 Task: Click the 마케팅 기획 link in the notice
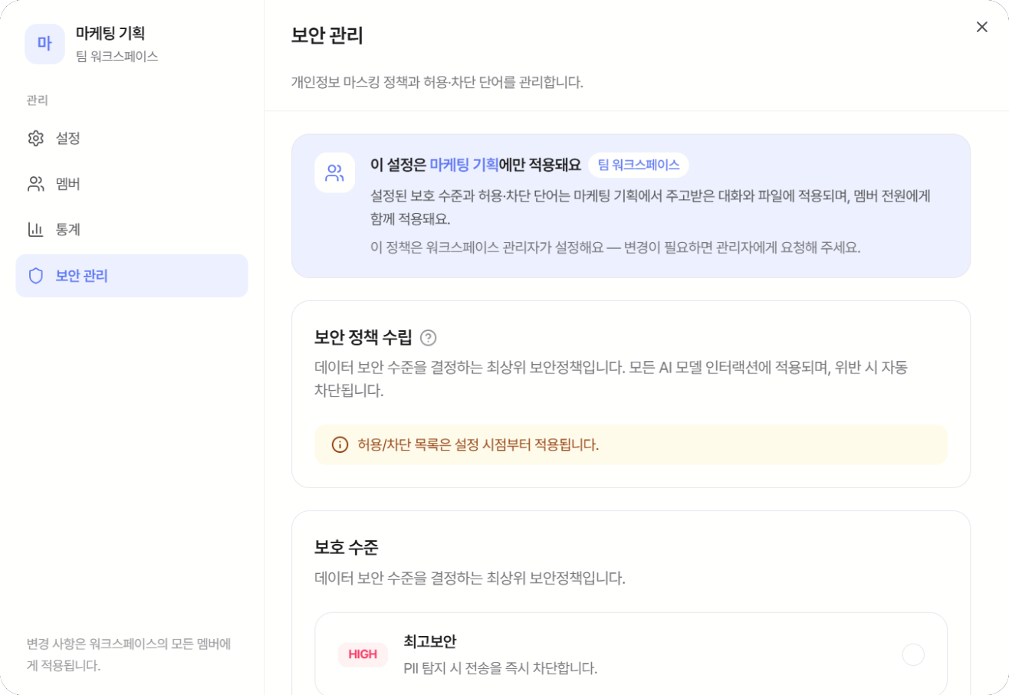pos(464,165)
